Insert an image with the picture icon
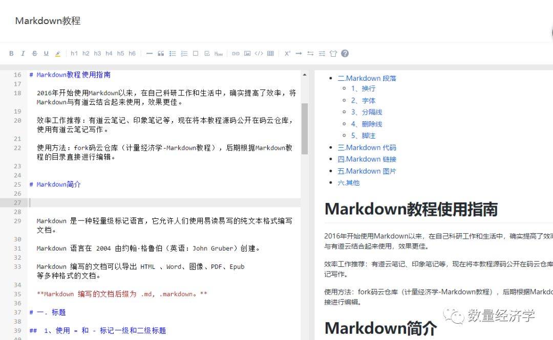 (x=247, y=53)
